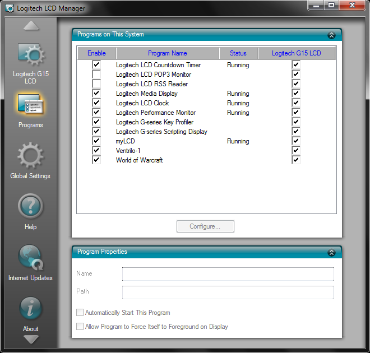The height and width of the screenshot is (353, 370).
Task: Click the Path input field
Action: pos(228,292)
